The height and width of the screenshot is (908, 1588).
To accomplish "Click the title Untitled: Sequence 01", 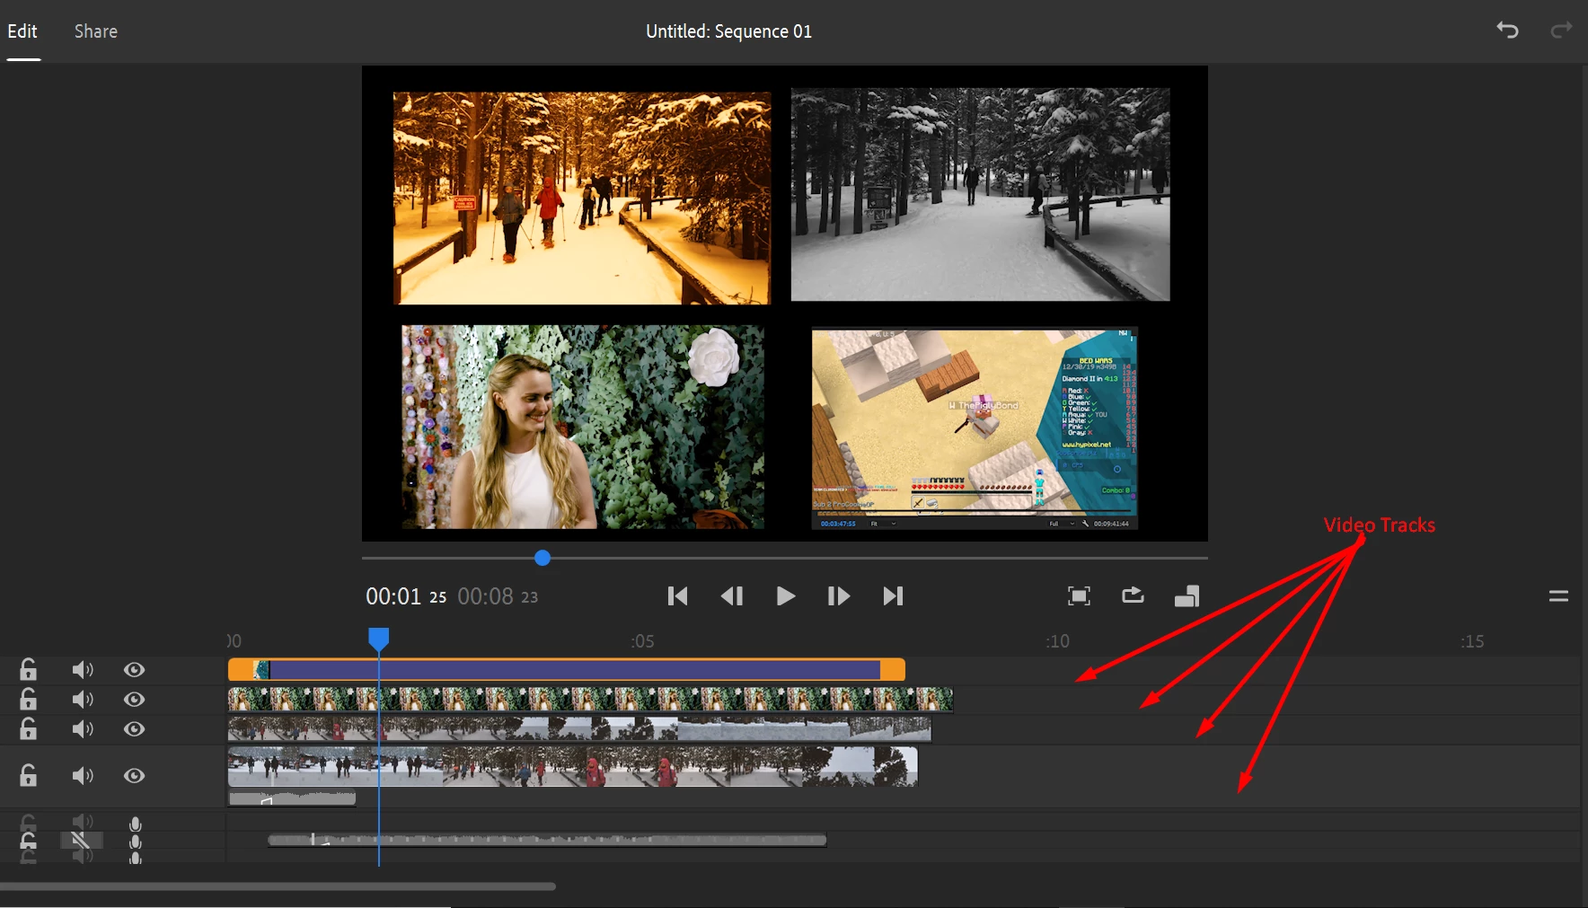I will pos(728,31).
